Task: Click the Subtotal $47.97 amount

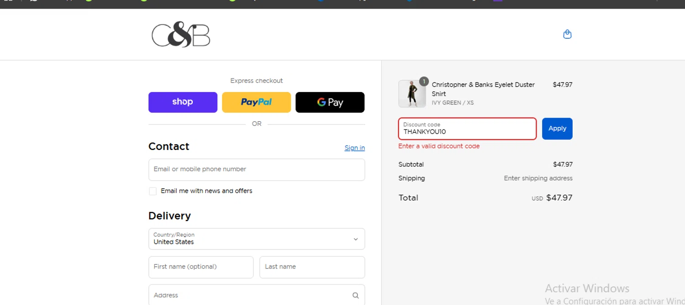Action: (x=563, y=164)
